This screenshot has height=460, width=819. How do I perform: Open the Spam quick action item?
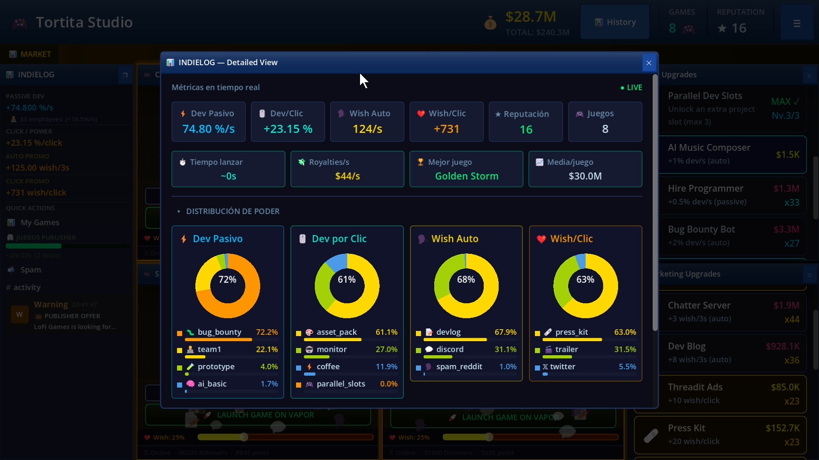[31, 270]
